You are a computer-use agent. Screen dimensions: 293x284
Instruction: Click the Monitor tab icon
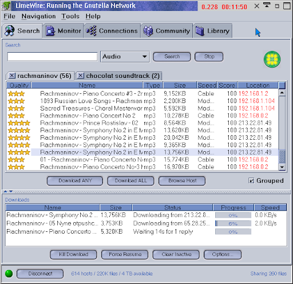coord(50,31)
